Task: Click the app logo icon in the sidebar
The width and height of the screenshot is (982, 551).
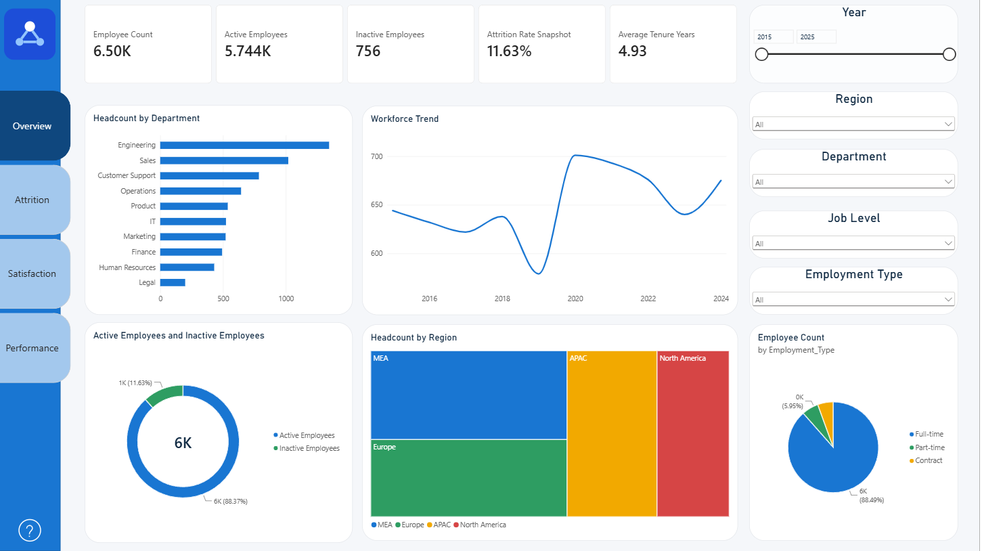Action: click(30, 34)
